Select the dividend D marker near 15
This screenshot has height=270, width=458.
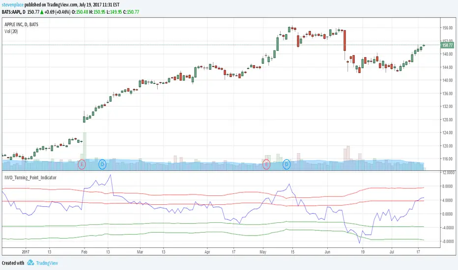coord(286,164)
